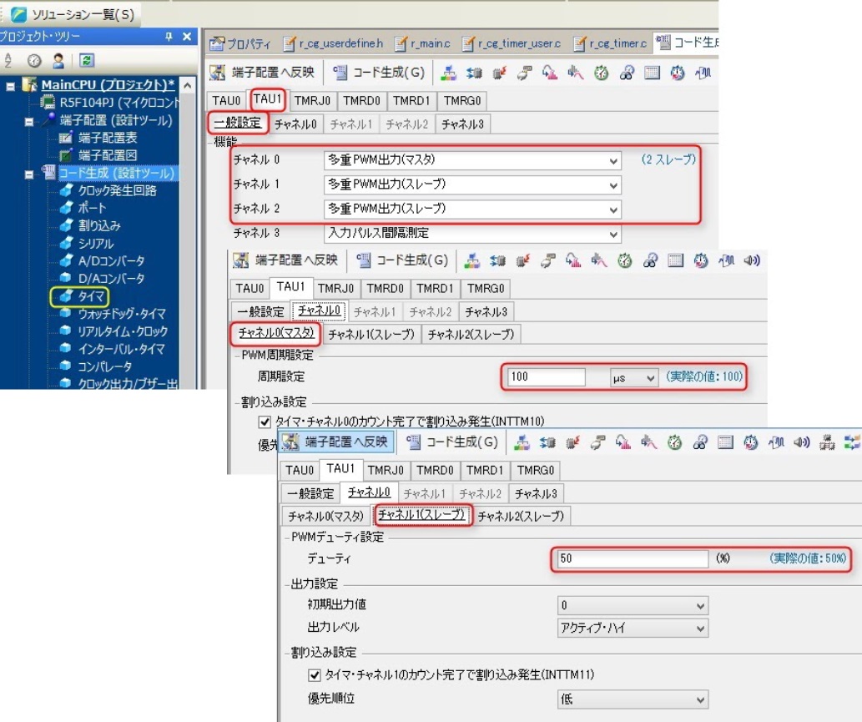Open 端子配置表 pin layout table item

pyautogui.click(x=106, y=138)
